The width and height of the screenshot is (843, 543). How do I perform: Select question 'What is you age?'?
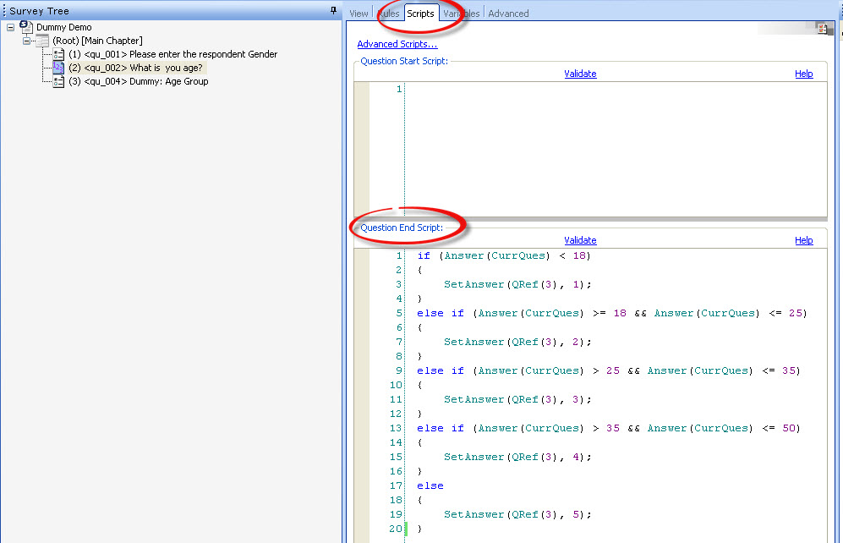coord(136,68)
